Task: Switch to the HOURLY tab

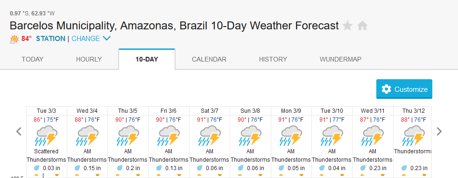Action: [89, 60]
